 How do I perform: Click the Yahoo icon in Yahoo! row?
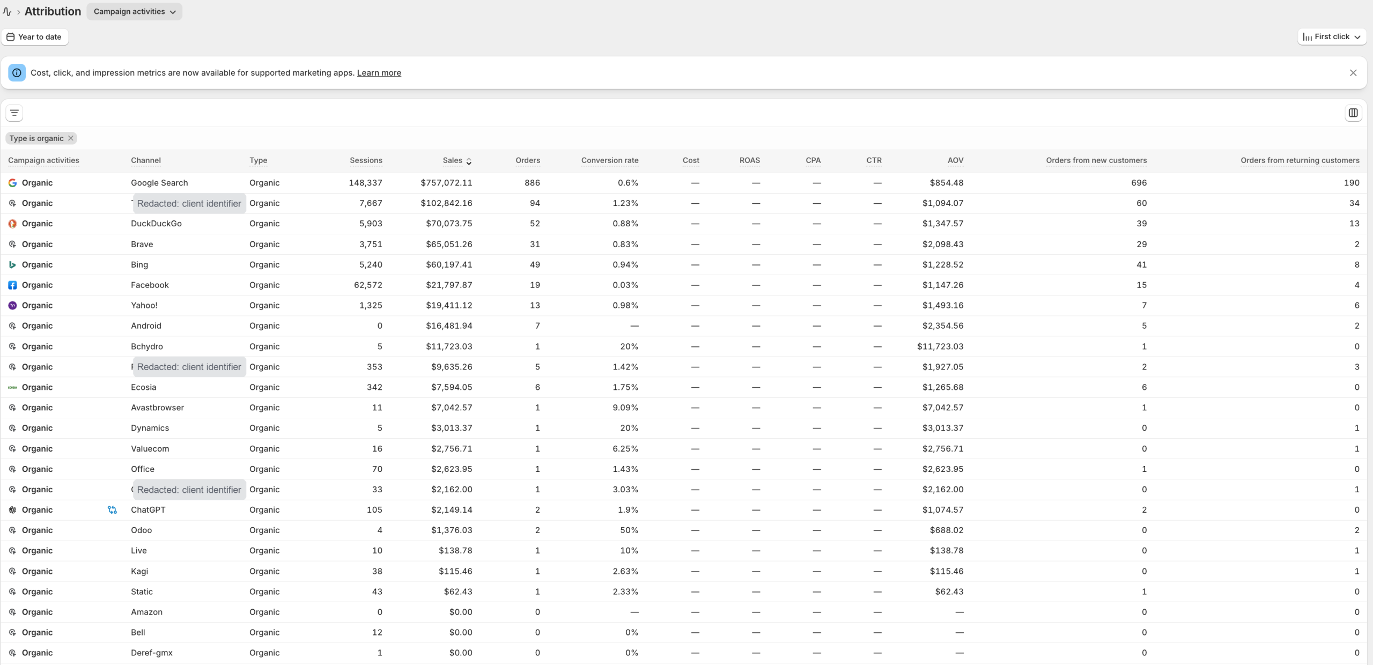(x=12, y=306)
